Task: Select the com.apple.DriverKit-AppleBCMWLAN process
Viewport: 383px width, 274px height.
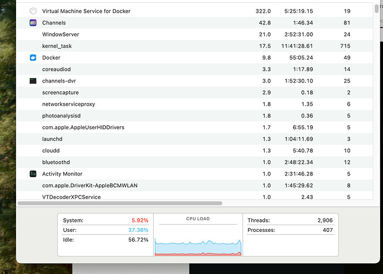Action: pos(89,185)
